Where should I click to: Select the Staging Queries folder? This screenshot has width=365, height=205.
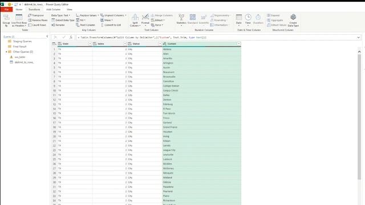(x=22, y=42)
